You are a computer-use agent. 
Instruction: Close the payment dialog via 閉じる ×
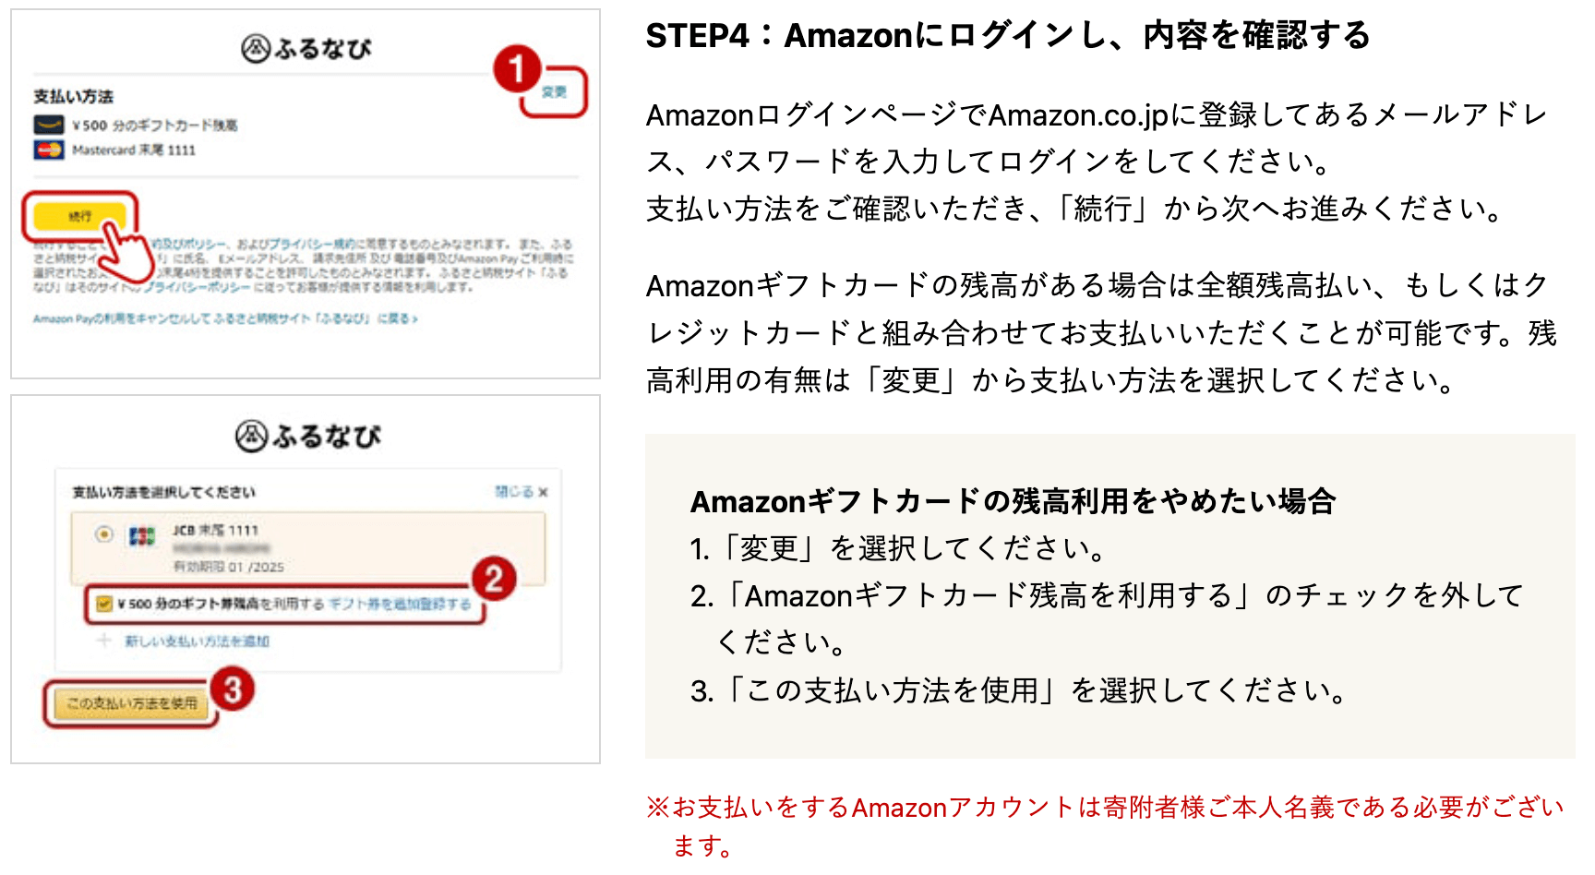point(522,492)
